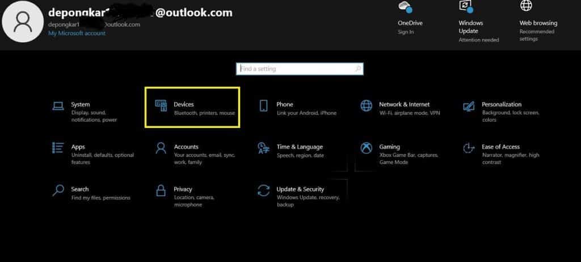Open the Devices keyboard icon
Image resolution: width=581 pixels, height=262 pixels.
[x=161, y=106]
